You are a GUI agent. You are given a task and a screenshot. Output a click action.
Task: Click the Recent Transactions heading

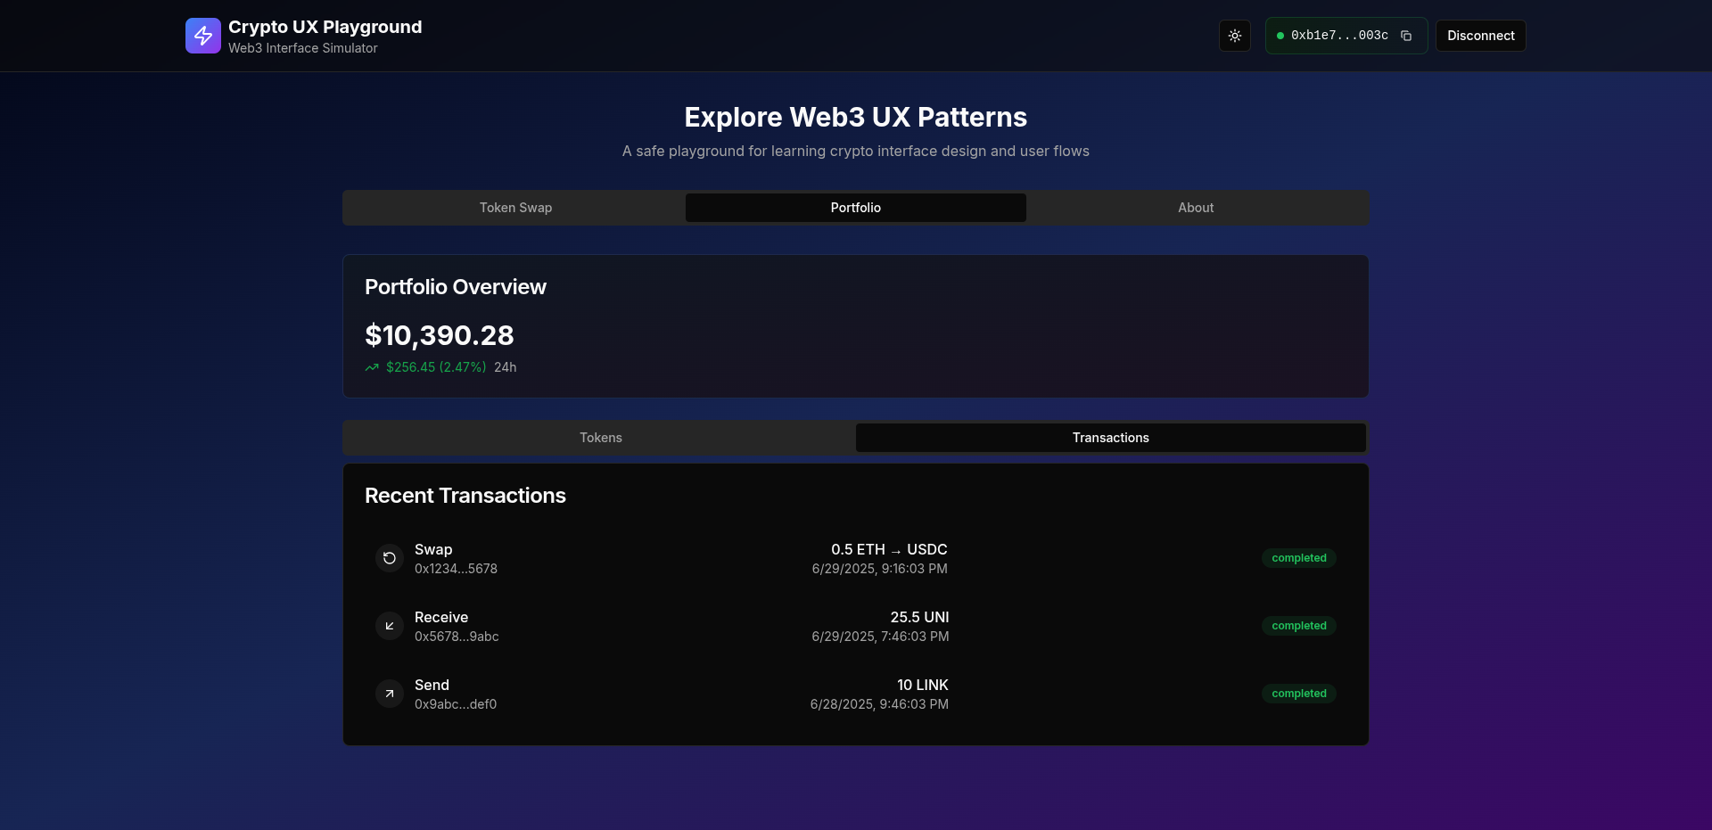pos(465,496)
